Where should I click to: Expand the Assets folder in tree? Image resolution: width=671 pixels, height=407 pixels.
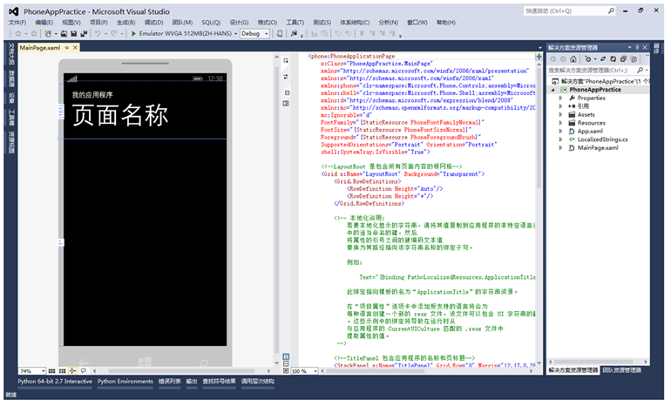[560, 114]
